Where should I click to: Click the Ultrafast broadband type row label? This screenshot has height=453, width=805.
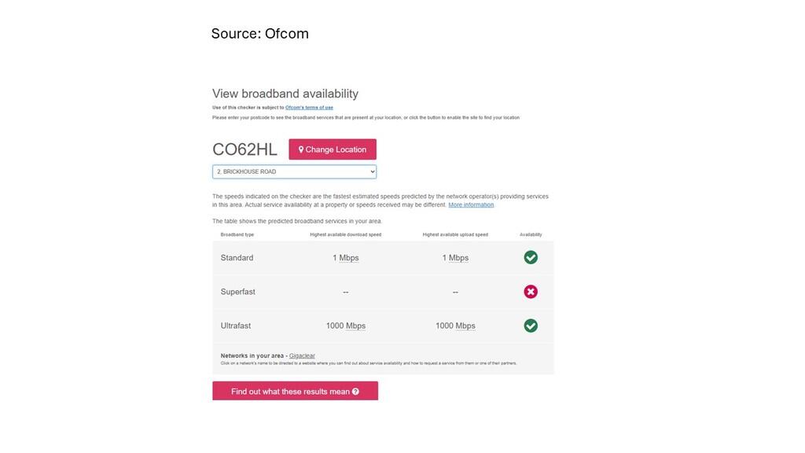pos(237,326)
